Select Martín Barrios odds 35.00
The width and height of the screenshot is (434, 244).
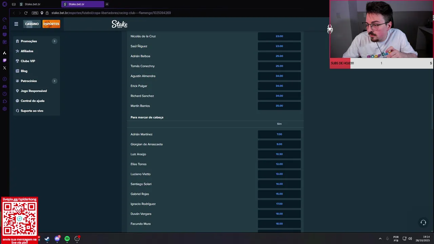click(279, 106)
